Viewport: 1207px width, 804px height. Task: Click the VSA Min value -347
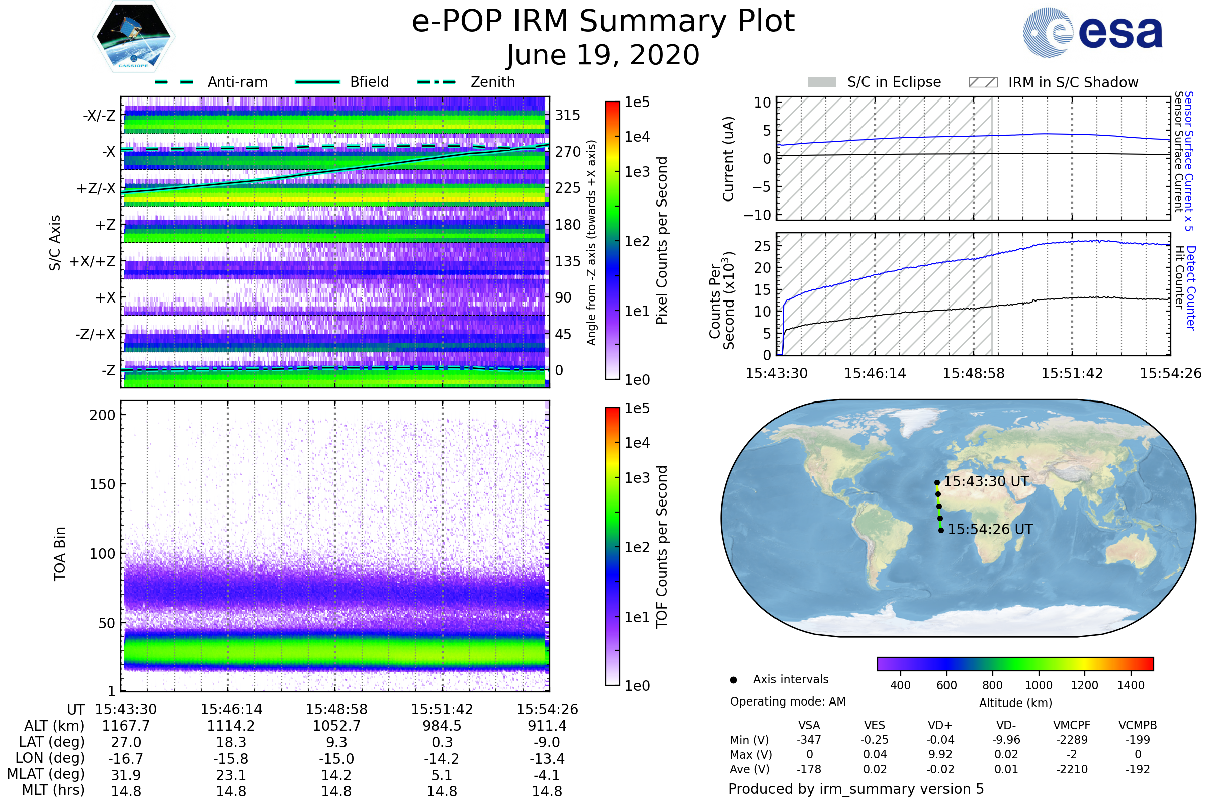point(809,740)
